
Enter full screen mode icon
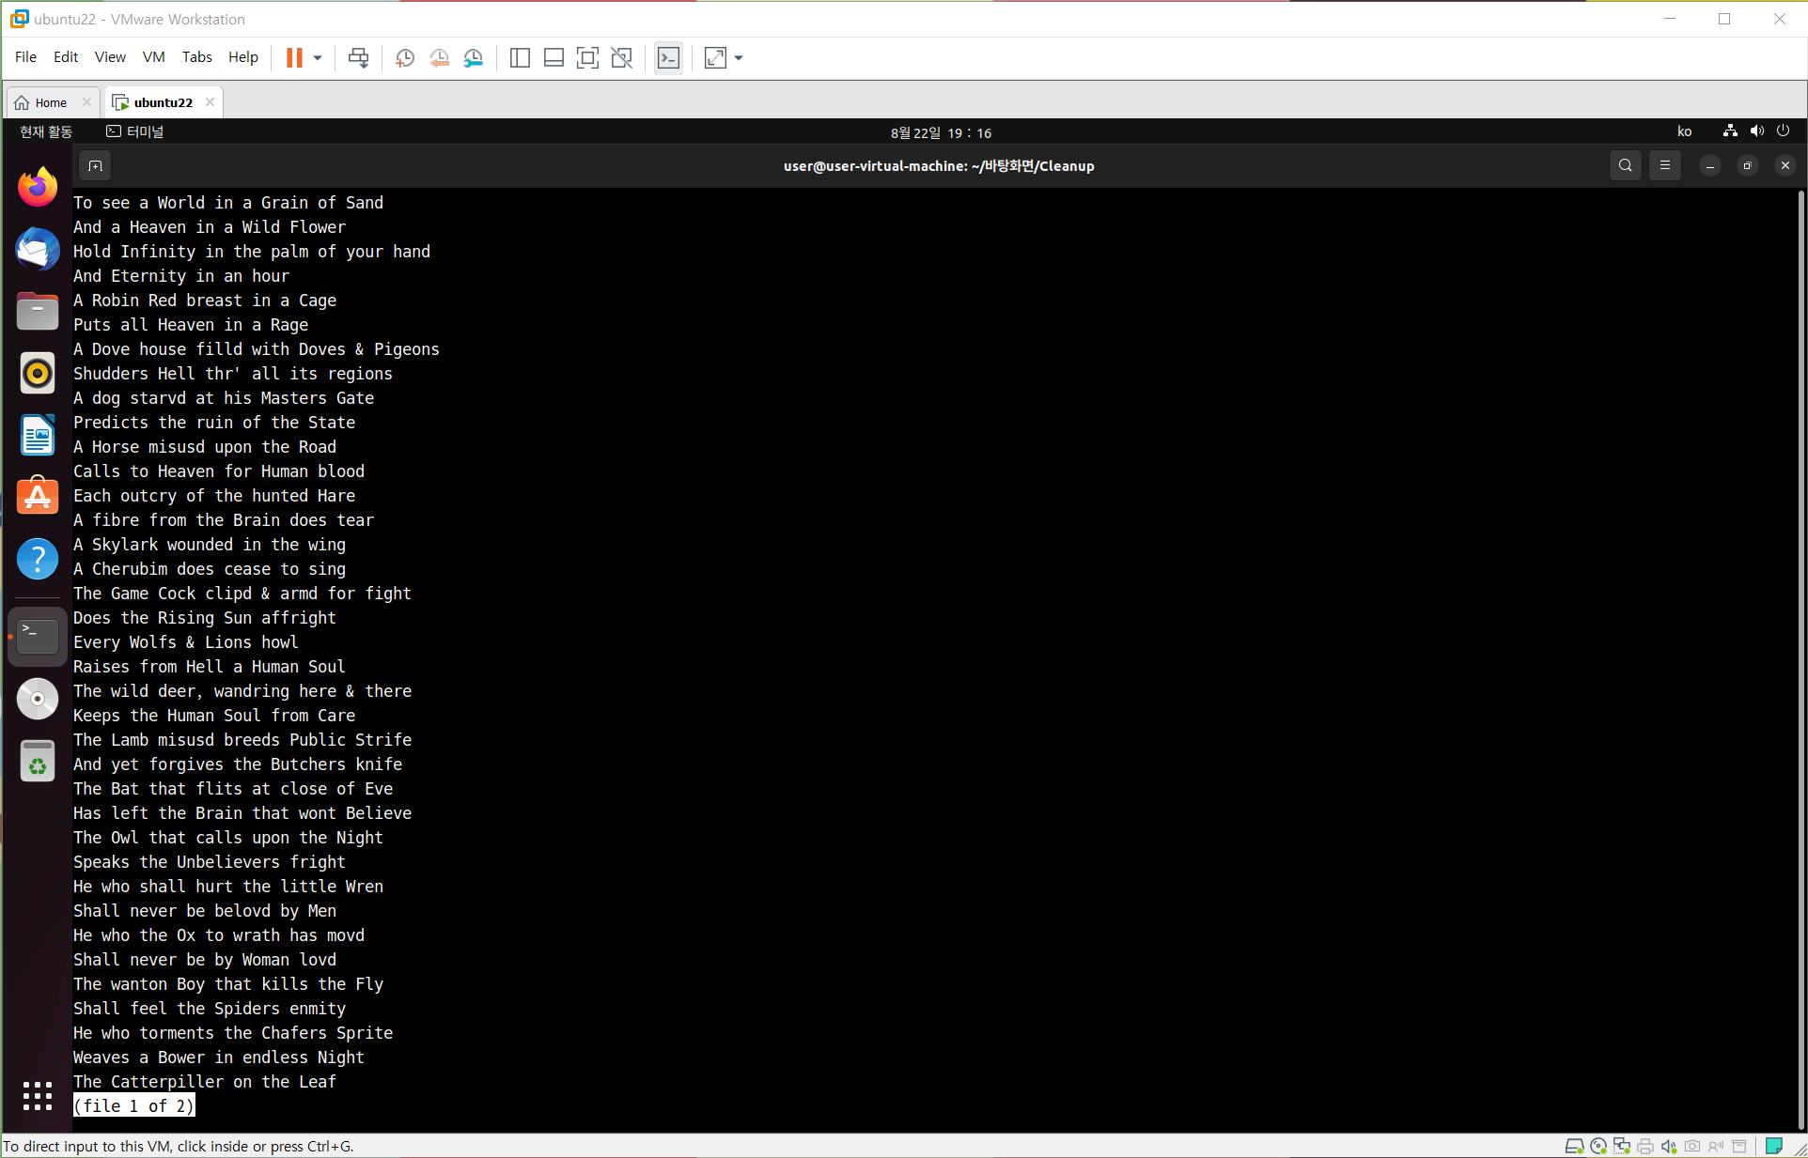[587, 58]
